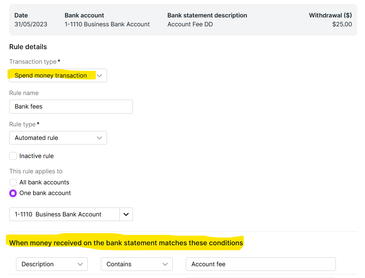Click the condition value field showing Account fee
Screen dimensions: 365x278
261,264
